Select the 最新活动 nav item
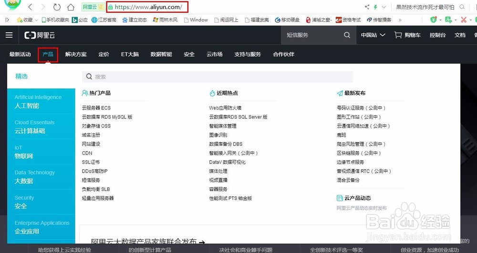 (x=20, y=54)
